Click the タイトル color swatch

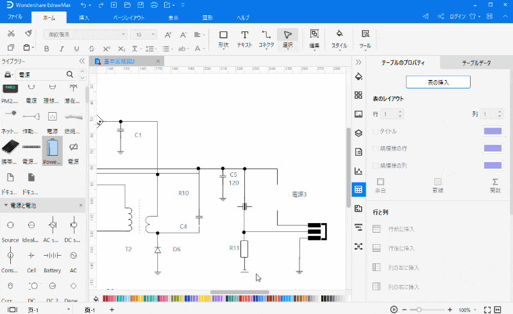click(x=492, y=131)
